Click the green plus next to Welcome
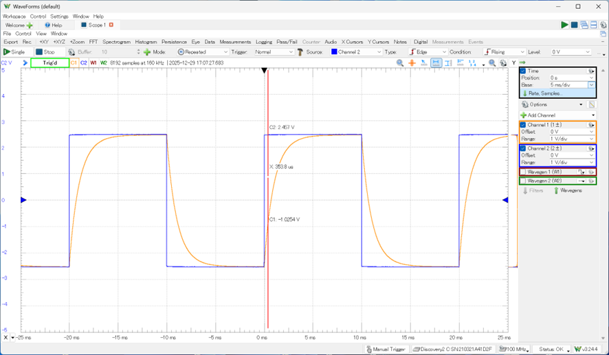This screenshot has width=609, height=355. pos(30,25)
